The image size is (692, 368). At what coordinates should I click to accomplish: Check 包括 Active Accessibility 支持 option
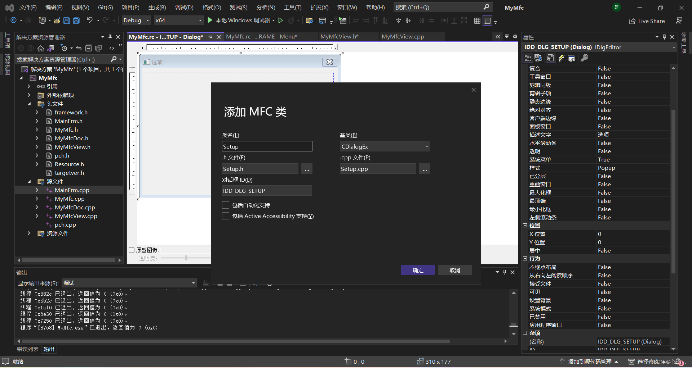tap(226, 216)
